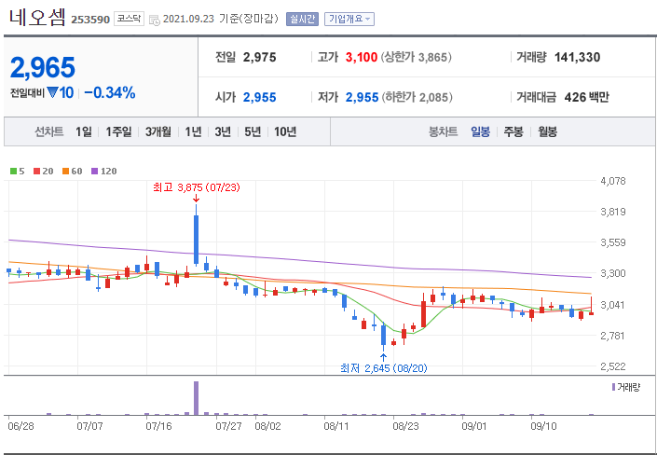This screenshot has height=455, width=657.
Task: Click the calendar clock icon beside date
Action: click(154, 21)
